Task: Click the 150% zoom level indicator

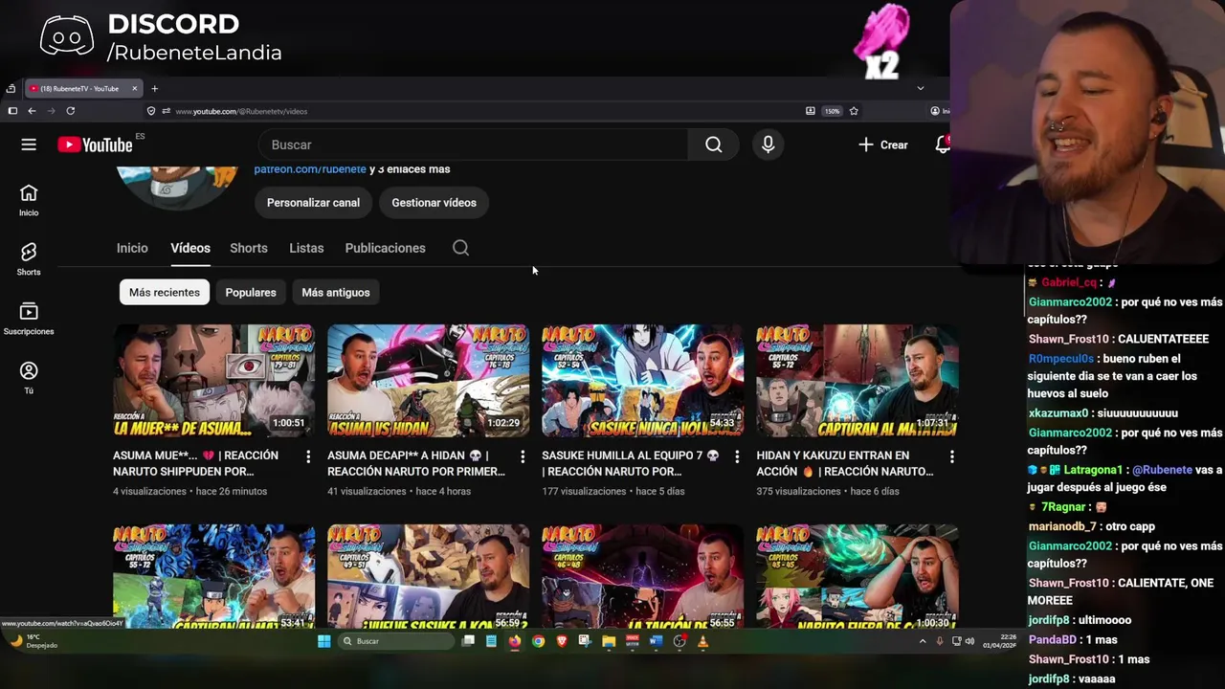Action: (x=833, y=111)
